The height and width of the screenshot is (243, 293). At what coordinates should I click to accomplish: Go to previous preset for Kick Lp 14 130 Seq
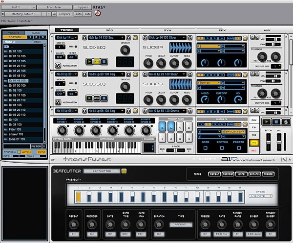coord(84,38)
